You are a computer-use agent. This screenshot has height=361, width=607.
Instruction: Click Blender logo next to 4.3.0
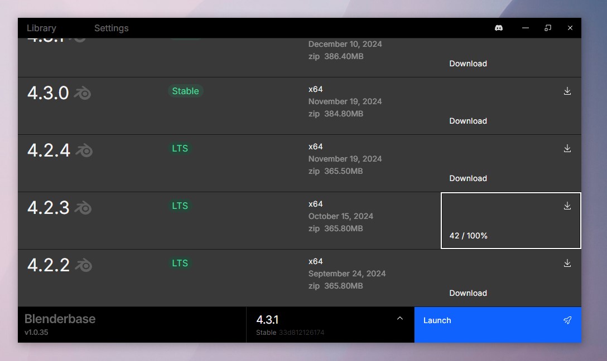82,93
